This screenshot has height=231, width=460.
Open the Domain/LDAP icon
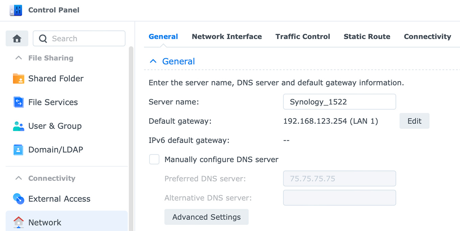point(18,150)
